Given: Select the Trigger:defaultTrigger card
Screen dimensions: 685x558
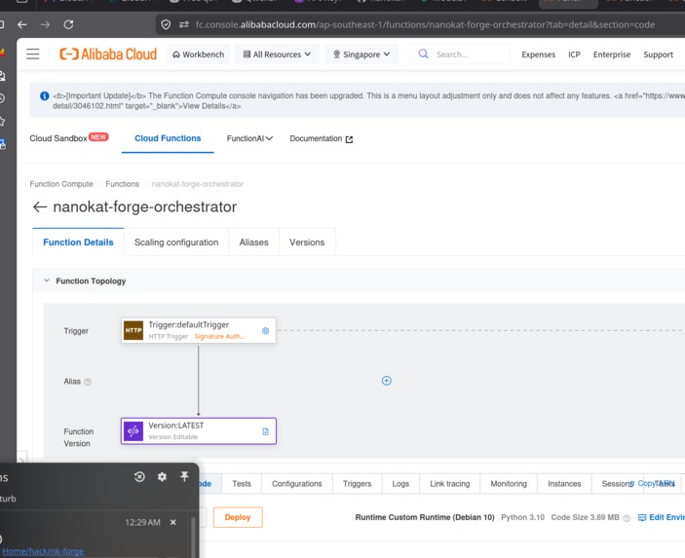Looking at the screenshot, I should tap(199, 330).
